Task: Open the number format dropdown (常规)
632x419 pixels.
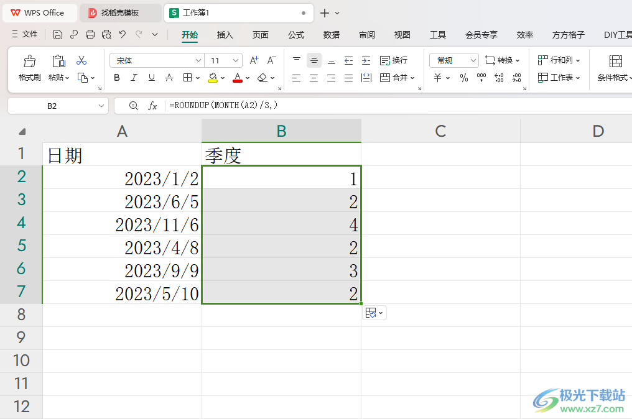Action: pyautogui.click(x=473, y=60)
